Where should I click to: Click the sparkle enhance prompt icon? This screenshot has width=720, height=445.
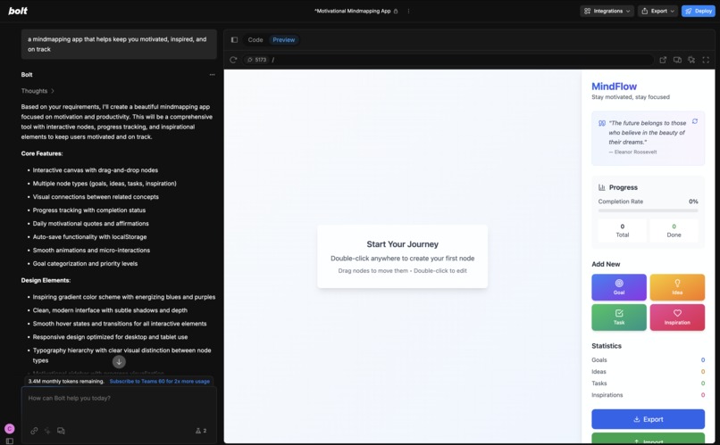47,431
